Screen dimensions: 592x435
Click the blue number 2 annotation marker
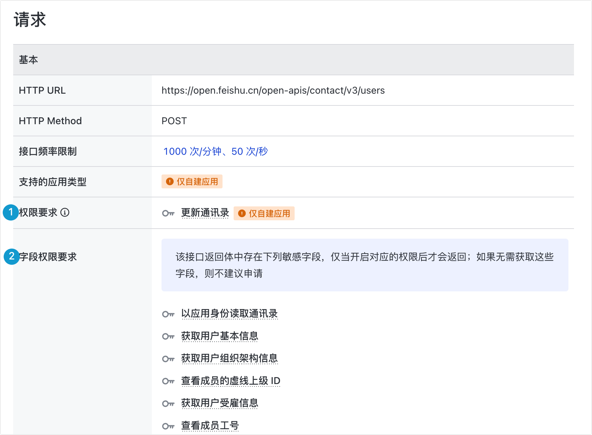[11, 257]
